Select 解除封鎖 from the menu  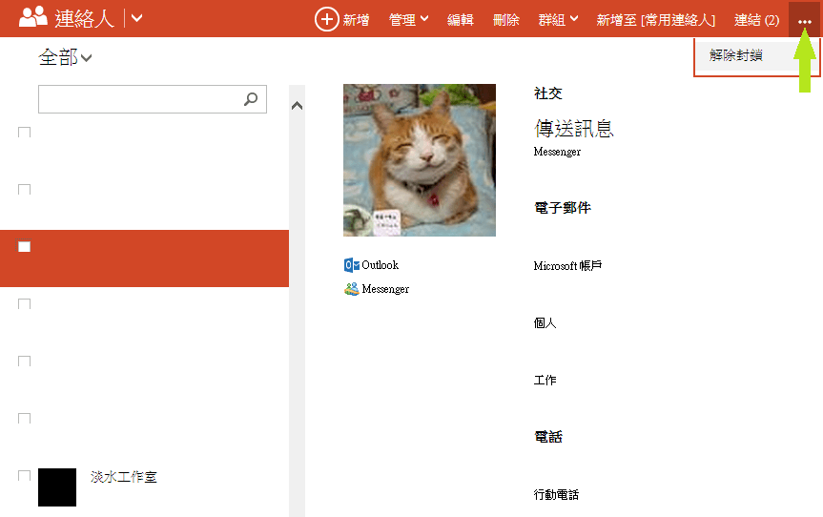736,55
